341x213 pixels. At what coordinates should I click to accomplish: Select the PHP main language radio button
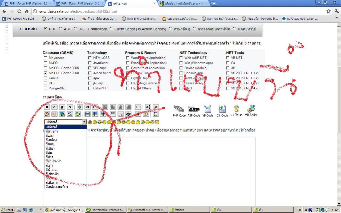(46, 28)
